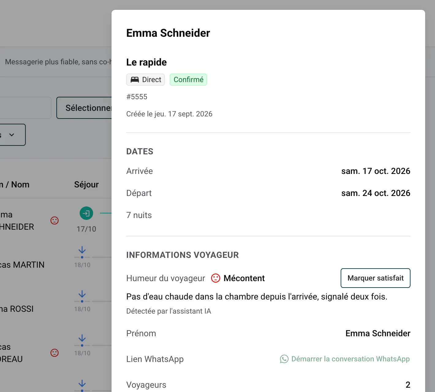Click the 17/10 date in the SCHNEIDER row
This screenshot has width=435, height=392.
pos(86,229)
